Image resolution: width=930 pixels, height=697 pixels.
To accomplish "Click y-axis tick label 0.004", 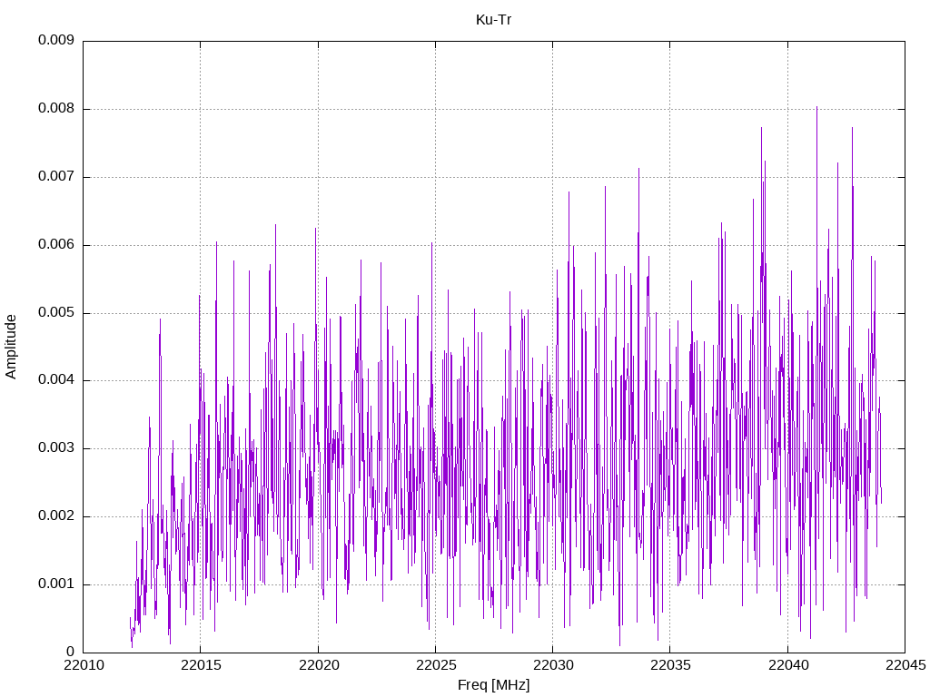I will pyautogui.click(x=56, y=380).
